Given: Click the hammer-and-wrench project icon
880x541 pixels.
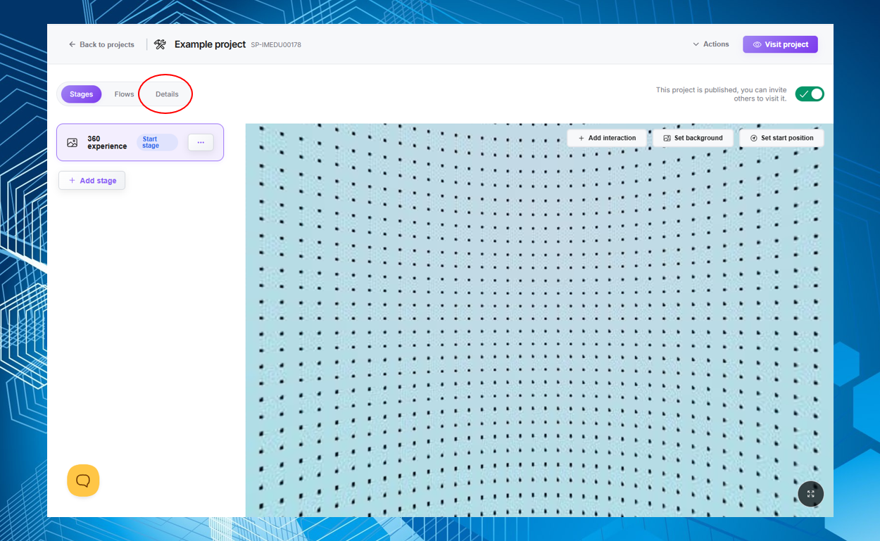Looking at the screenshot, I should pyautogui.click(x=160, y=44).
